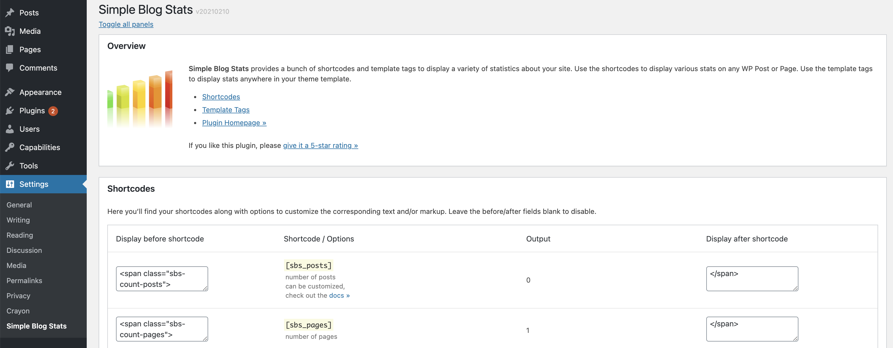Go to Crayon settings submenu

pos(18,311)
